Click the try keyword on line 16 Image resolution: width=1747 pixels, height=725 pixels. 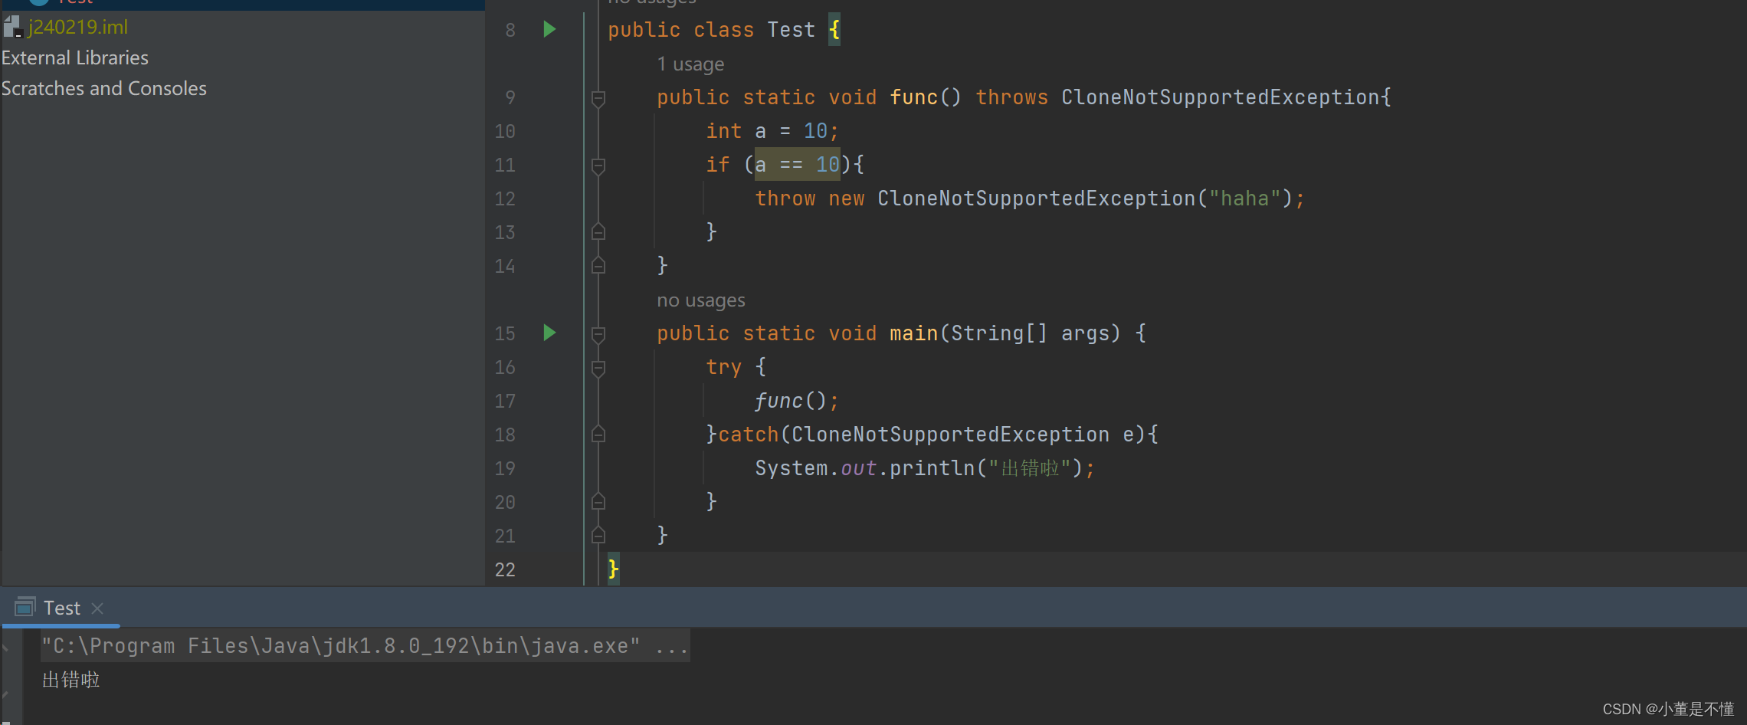point(724,367)
